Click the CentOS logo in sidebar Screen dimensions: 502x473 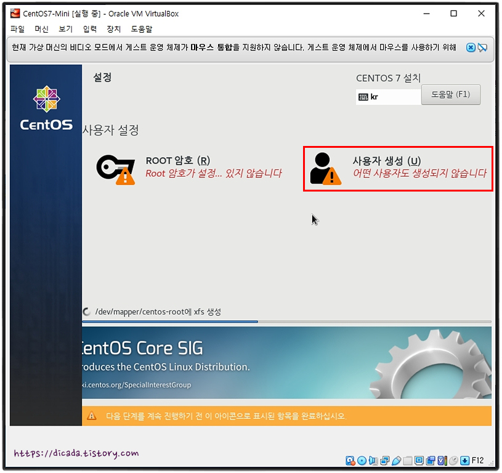(x=46, y=108)
